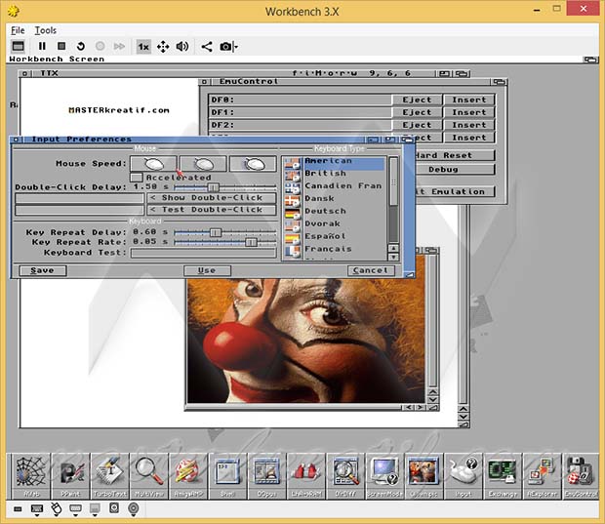Image resolution: width=605 pixels, height=524 pixels.
Task: Pause the emulation from the toolbar
Action: (x=42, y=46)
